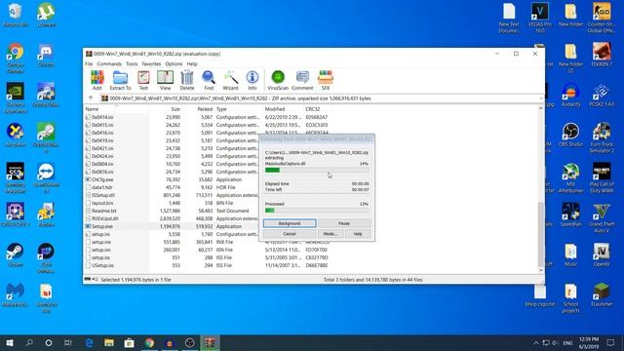Open the Tools menu
The height and width of the screenshot is (351, 624).
coord(132,63)
